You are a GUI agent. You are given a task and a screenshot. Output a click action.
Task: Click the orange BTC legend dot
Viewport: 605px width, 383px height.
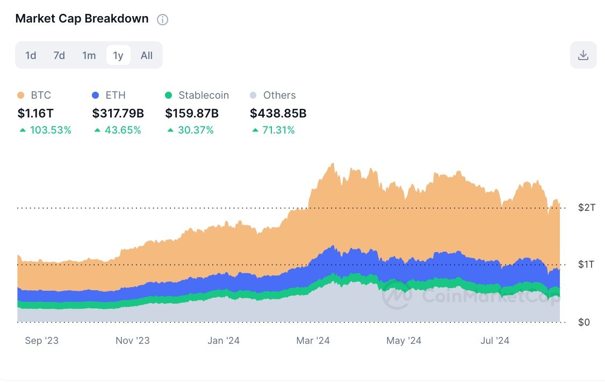click(x=21, y=95)
